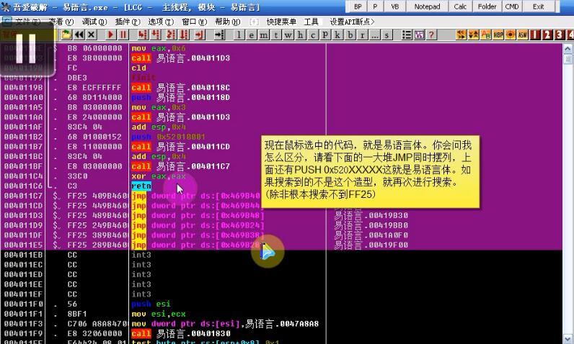
Task: Click the Execute Till Return icon
Action: (199, 35)
